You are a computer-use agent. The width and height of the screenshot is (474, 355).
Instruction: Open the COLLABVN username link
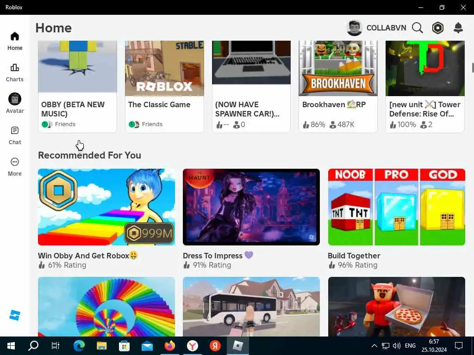tap(387, 28)
